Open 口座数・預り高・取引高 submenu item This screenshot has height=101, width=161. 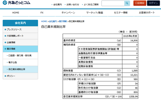20,56
